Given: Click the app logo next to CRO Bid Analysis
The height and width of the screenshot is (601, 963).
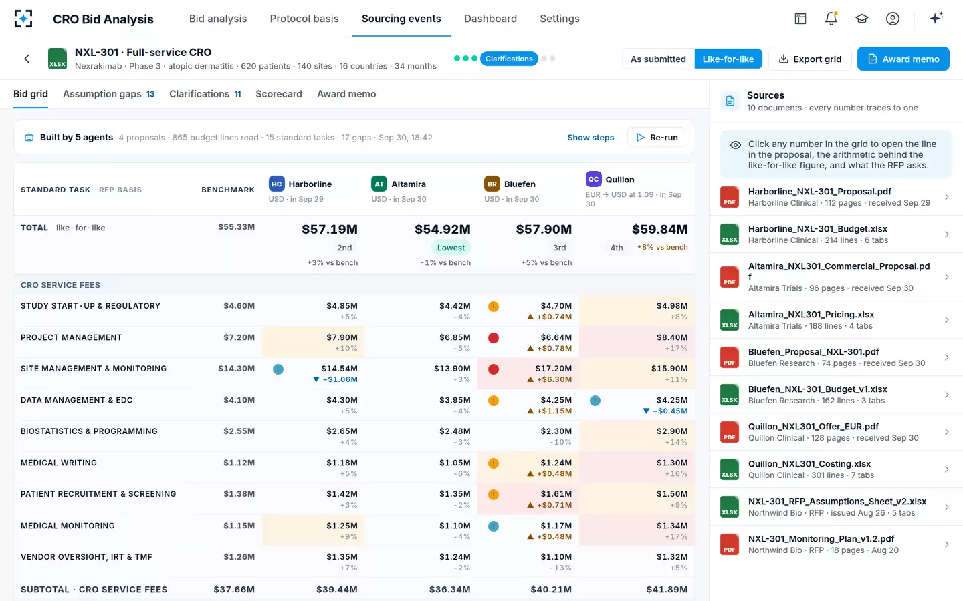Looking at the screenshot, I should click(x=23, y=19).
